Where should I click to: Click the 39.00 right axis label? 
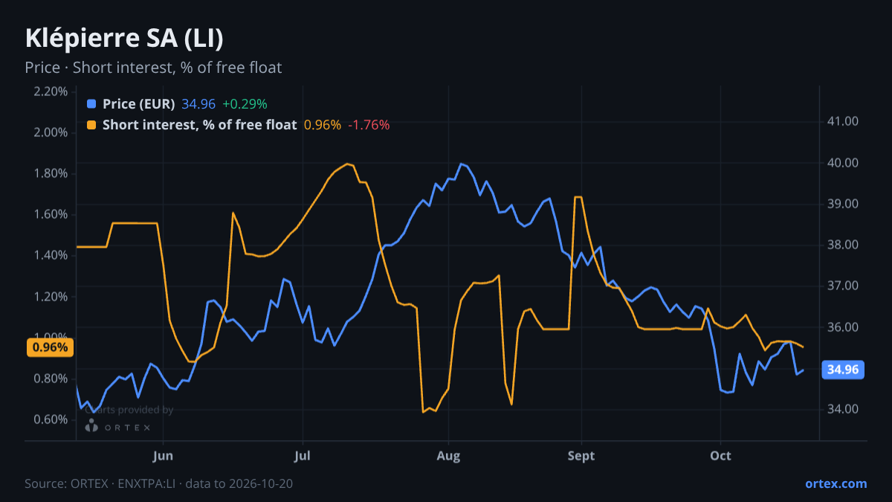(843, 204)
